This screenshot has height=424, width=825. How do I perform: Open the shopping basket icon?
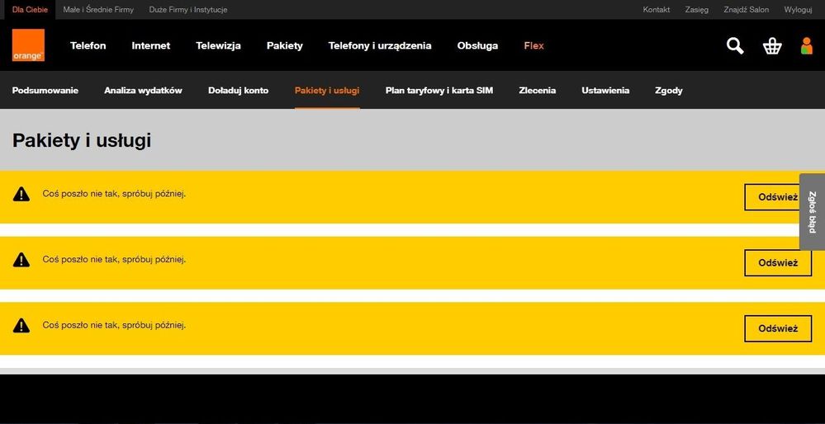[772, 46]
